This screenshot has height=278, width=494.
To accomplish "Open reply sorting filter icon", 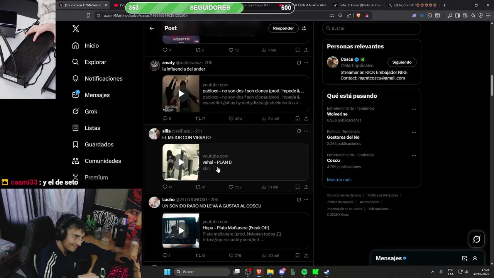I will point(304,28).
